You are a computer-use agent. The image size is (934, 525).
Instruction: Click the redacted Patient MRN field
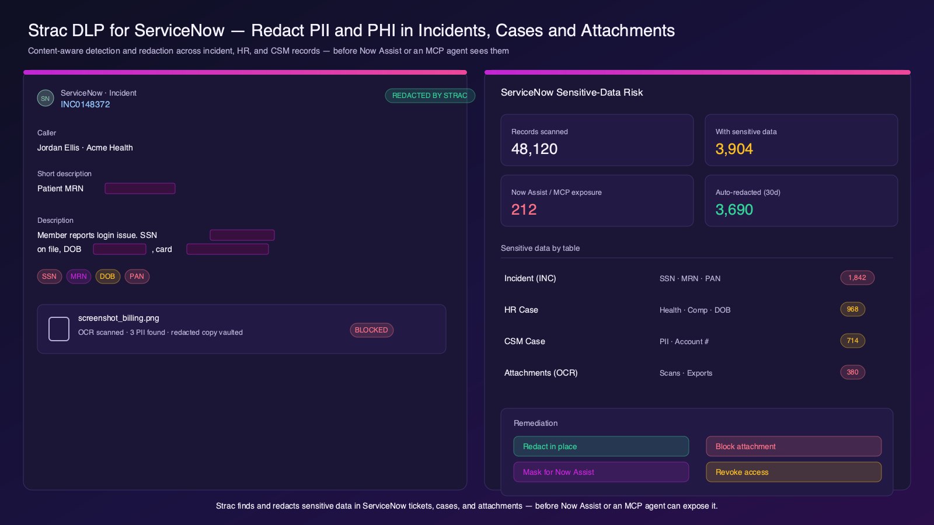[140, 188]
